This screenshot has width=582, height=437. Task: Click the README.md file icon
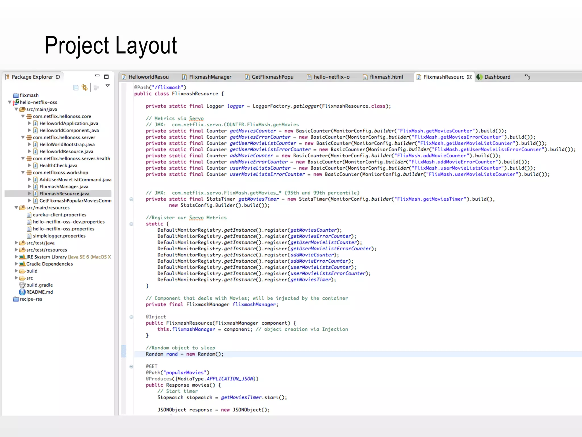click(x=22, y=292)
